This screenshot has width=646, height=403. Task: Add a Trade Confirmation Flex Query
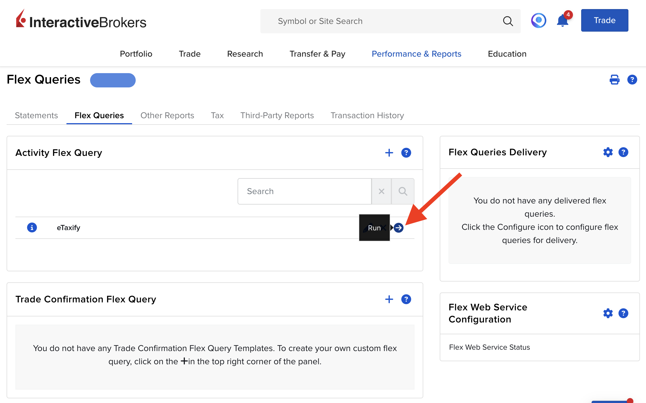pyautogui.click(x=389, y=299)
